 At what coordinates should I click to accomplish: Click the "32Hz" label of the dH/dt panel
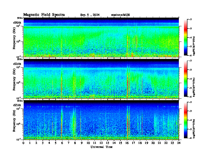click(20, 18)
